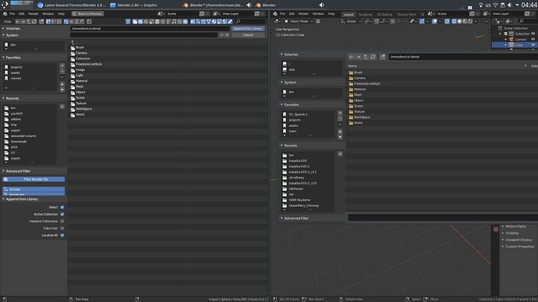Select solid viewport shading icon
Viewport: 538px width, 302px height.
point(459,21)
